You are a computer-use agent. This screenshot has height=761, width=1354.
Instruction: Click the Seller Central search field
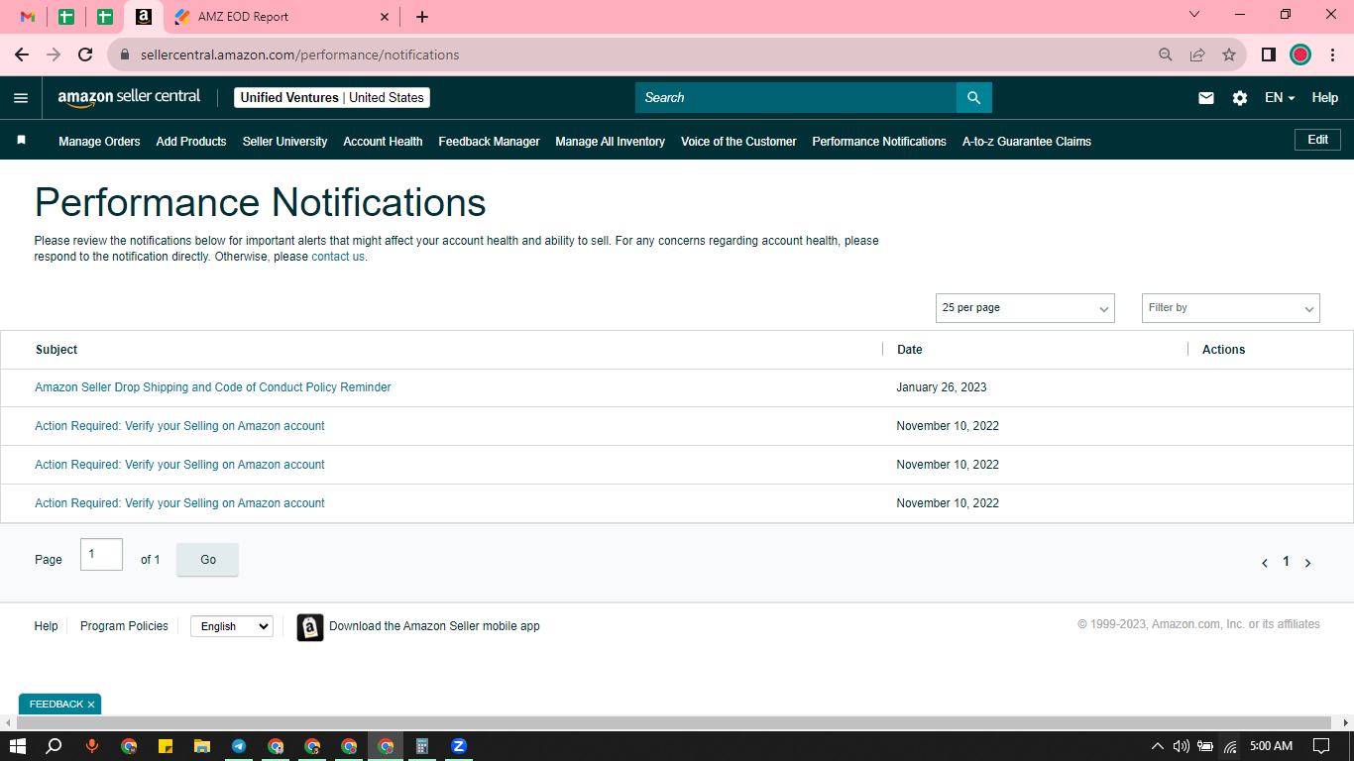pos(796,97)
